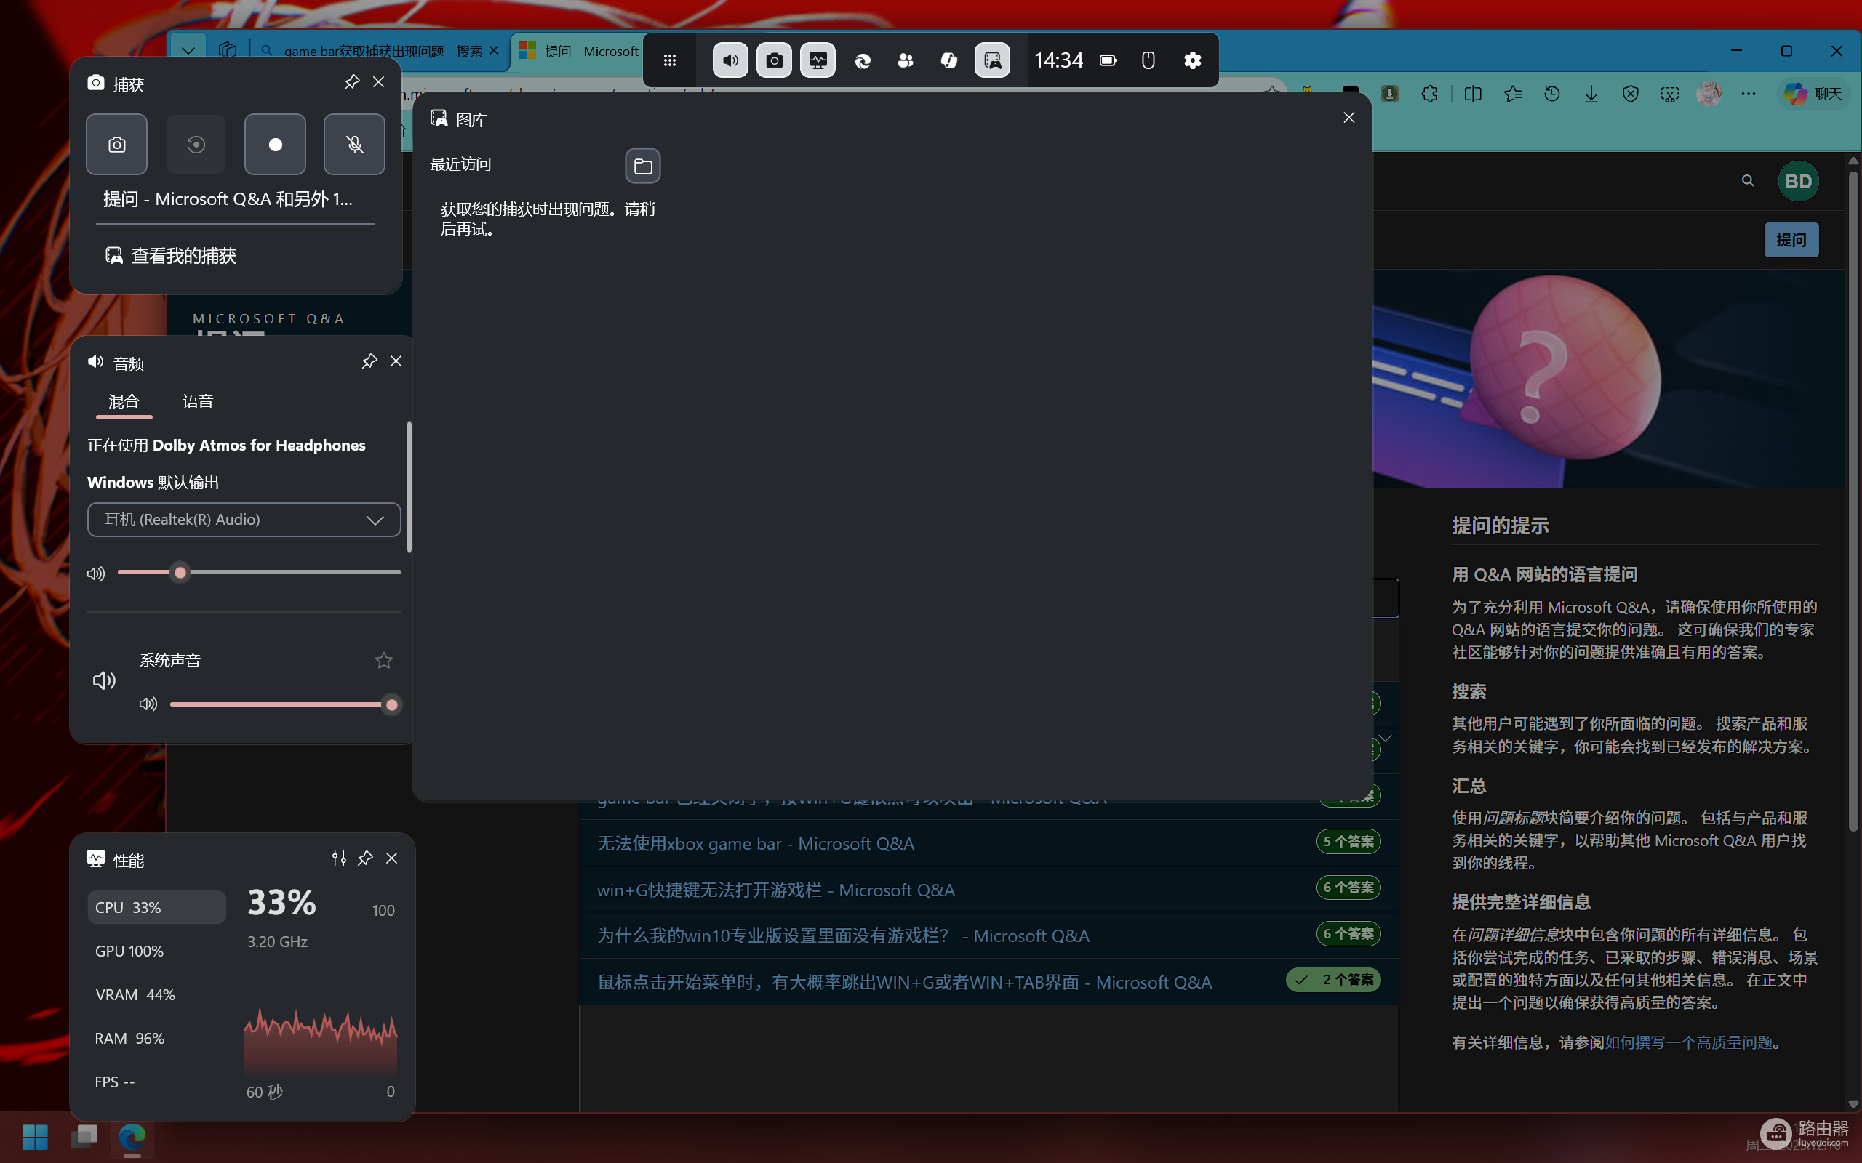Toggle the Capture widget from Game Bar
Image resolution: width=1862 pixels, height=1163 pixels.
pyautogui.click(x=774, y=60)
